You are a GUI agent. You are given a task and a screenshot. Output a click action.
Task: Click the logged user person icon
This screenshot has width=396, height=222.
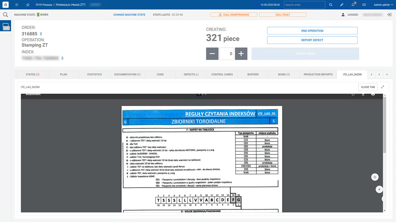(344, 15)
